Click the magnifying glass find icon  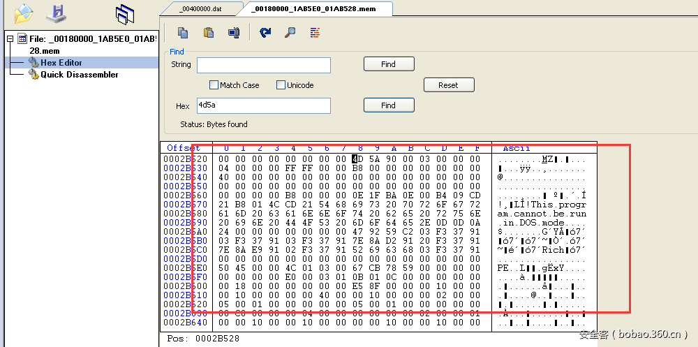point(290,32)
